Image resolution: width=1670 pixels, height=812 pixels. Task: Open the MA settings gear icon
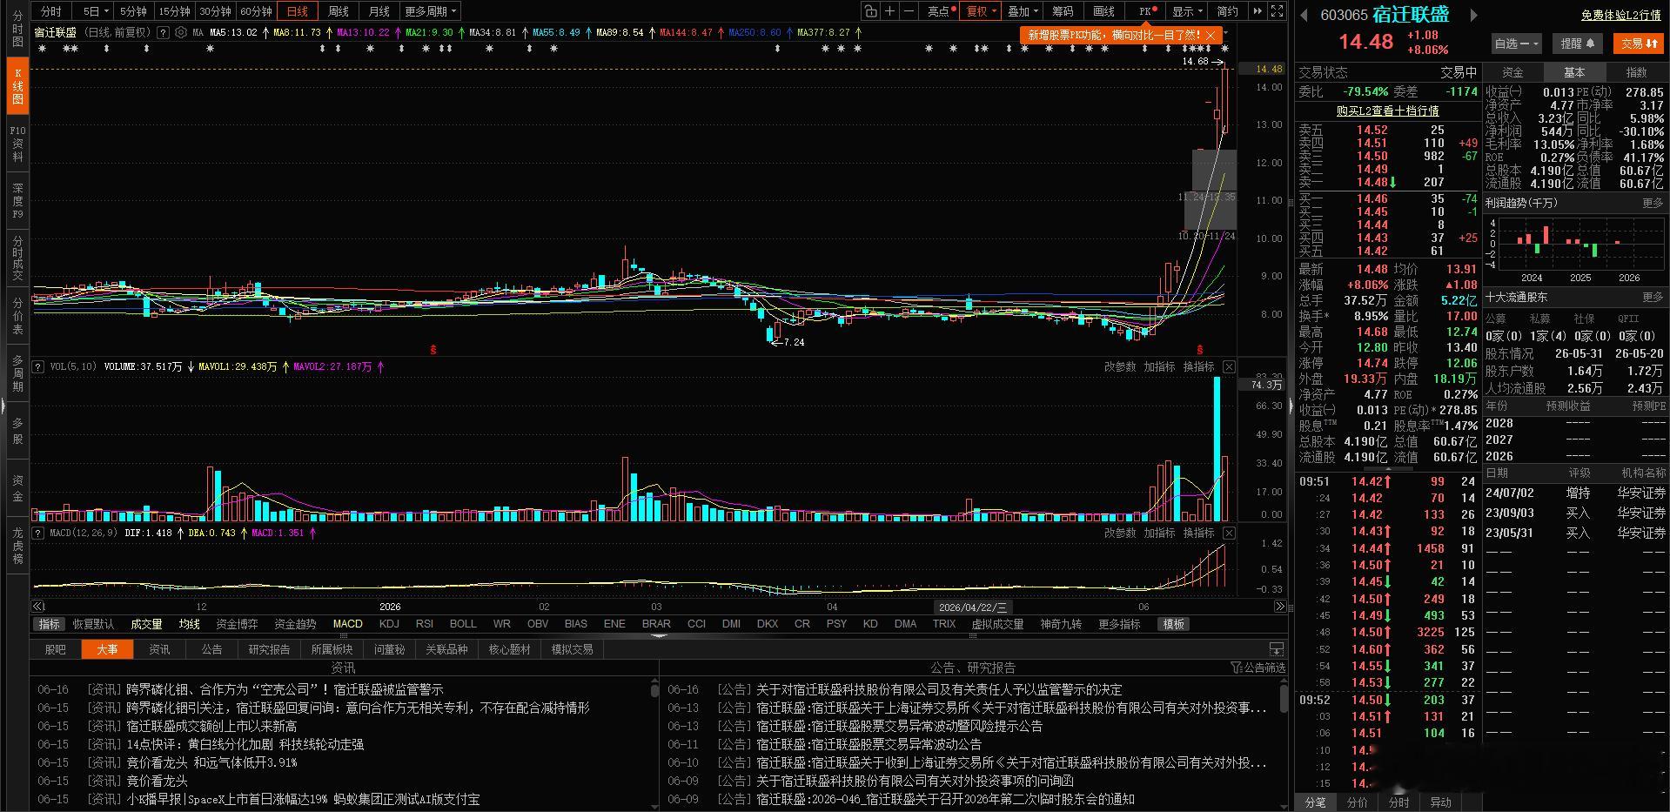[x=180, y=32]
